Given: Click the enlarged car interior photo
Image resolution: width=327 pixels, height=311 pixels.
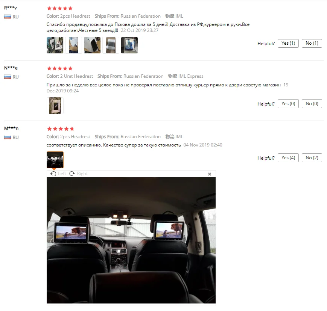Looking at the screenshot, I should (x=131, y=240).
